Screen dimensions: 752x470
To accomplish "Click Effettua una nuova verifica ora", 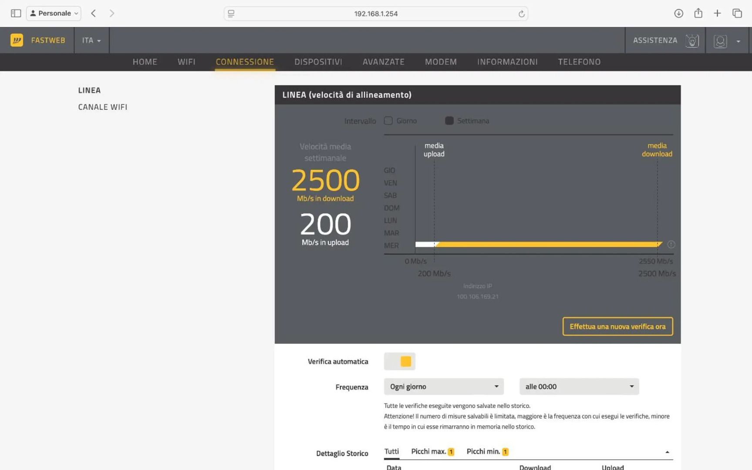I will [617, 326].
